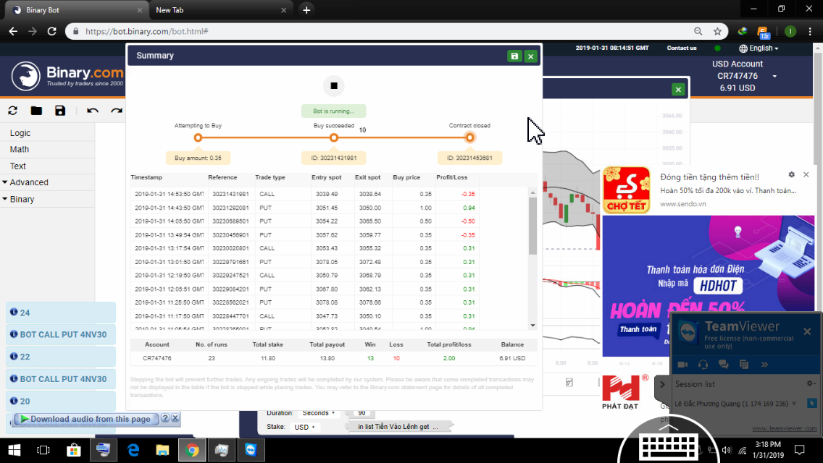Click TeamViewer file transfer icon
The image size is (823, 463).
click(744, 365)
